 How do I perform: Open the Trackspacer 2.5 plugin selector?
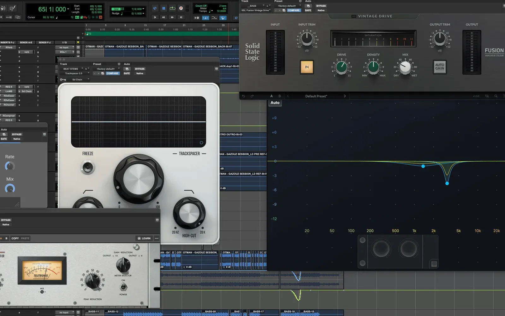pyautogui.click(x=75, y=73)
